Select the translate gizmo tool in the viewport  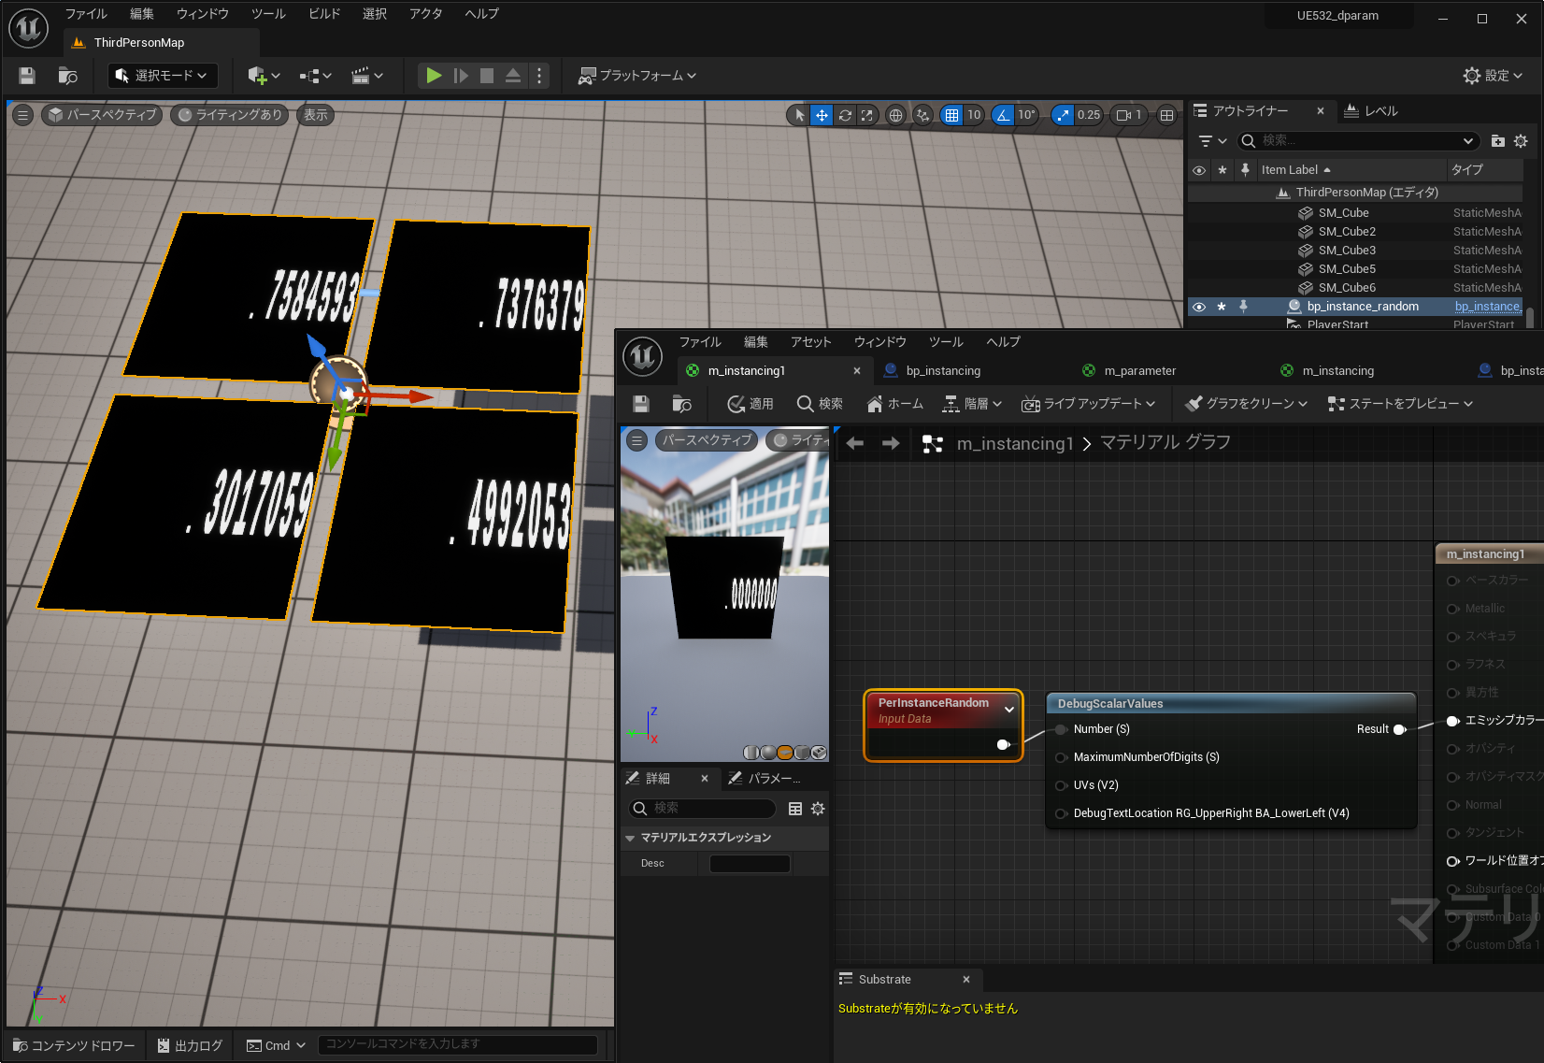coord(822,115)
